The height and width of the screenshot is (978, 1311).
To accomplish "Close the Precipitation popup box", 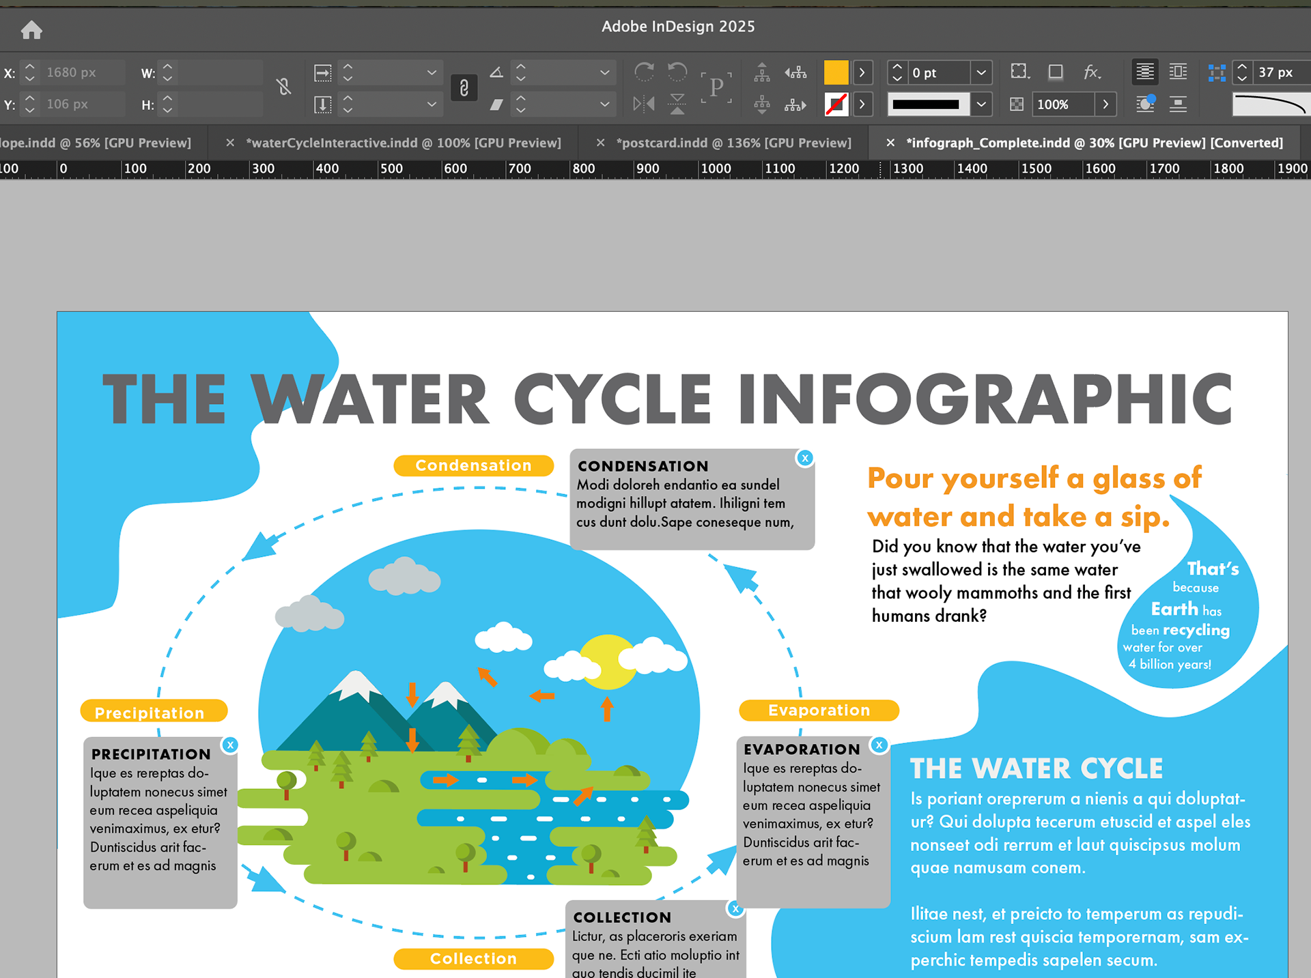I will pyautogui.click(x=230, y=745).
